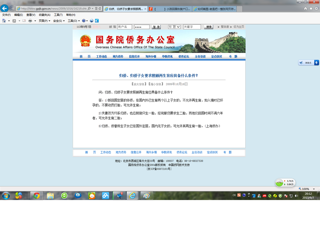Click 缩小字体 shrink font link
Screen dimensions: 320x234
(156, 84)
